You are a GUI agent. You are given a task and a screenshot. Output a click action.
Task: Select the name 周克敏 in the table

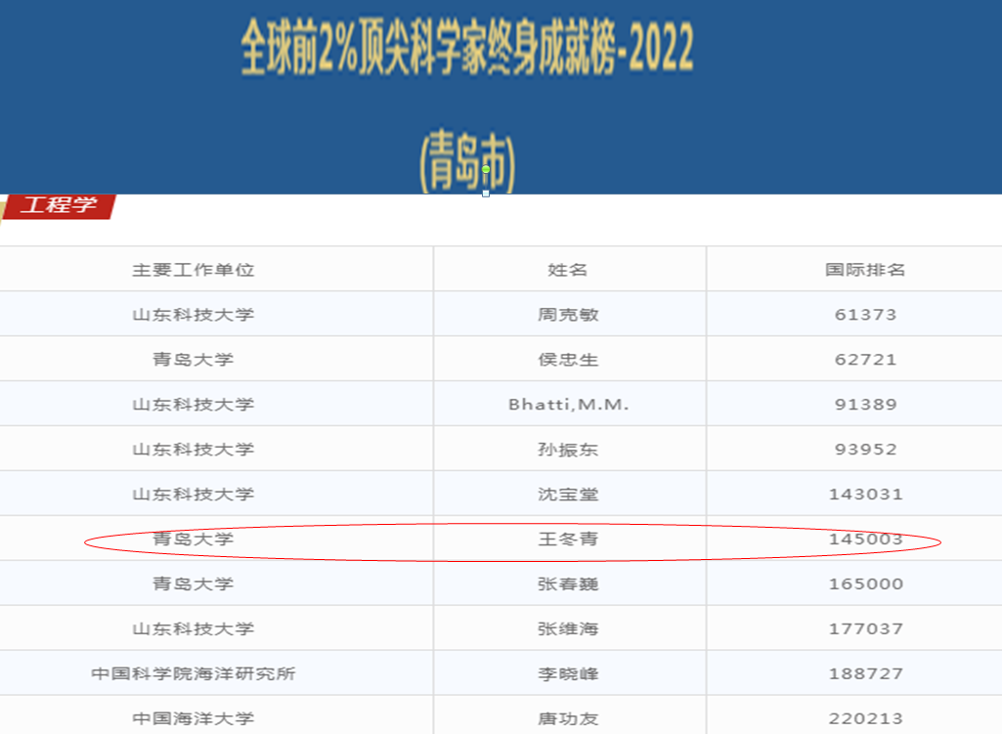tap(568, 315)
